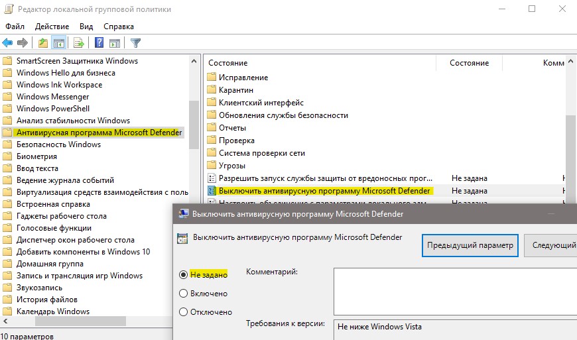
Task: Select Виртуализация средств взаимодействия folder
Action: 102,192
